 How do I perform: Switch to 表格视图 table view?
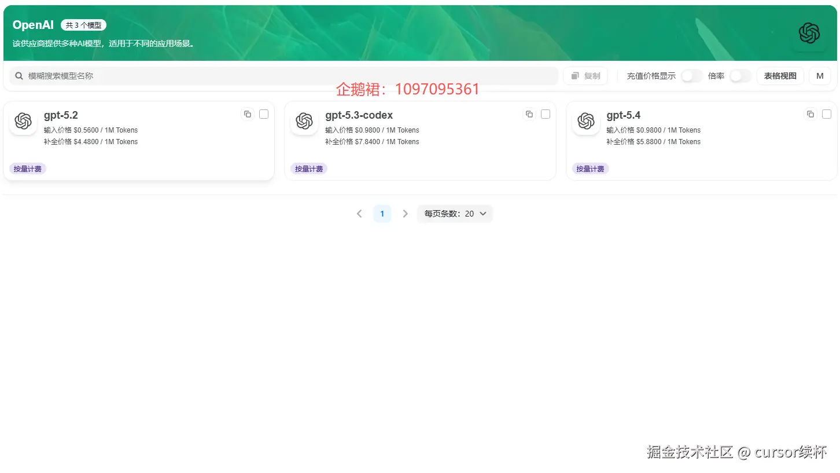pyautogui.click(x=780, y=75)
